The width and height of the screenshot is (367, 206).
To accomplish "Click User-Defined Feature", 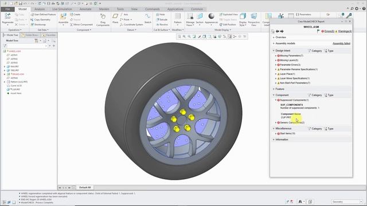I will 43,14.
